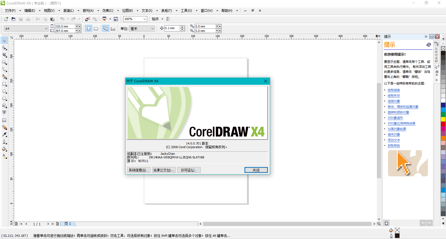Close the About CorelDRAW X4 dialog

[266, 81]
